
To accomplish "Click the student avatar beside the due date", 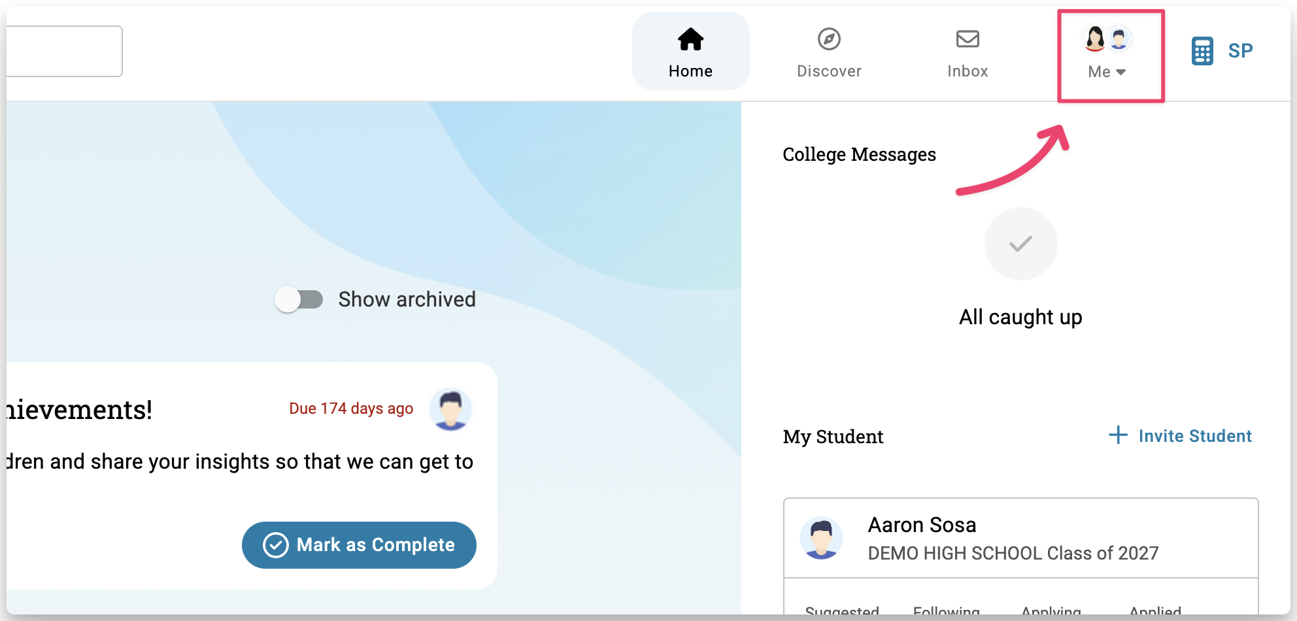I will coord(450,410).
